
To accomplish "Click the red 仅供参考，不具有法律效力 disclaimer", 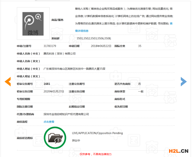I will 96,154.
